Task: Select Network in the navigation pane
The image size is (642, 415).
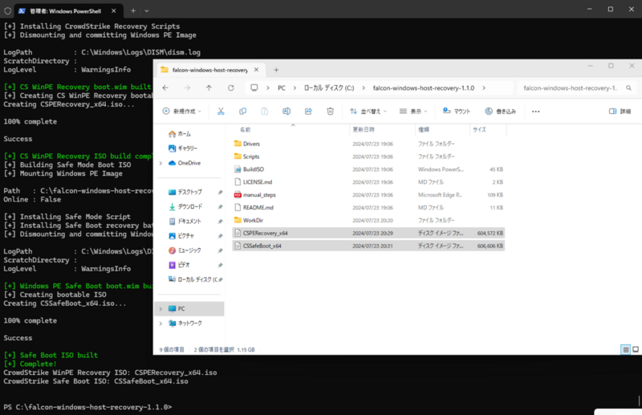Action: pos(185,323)
